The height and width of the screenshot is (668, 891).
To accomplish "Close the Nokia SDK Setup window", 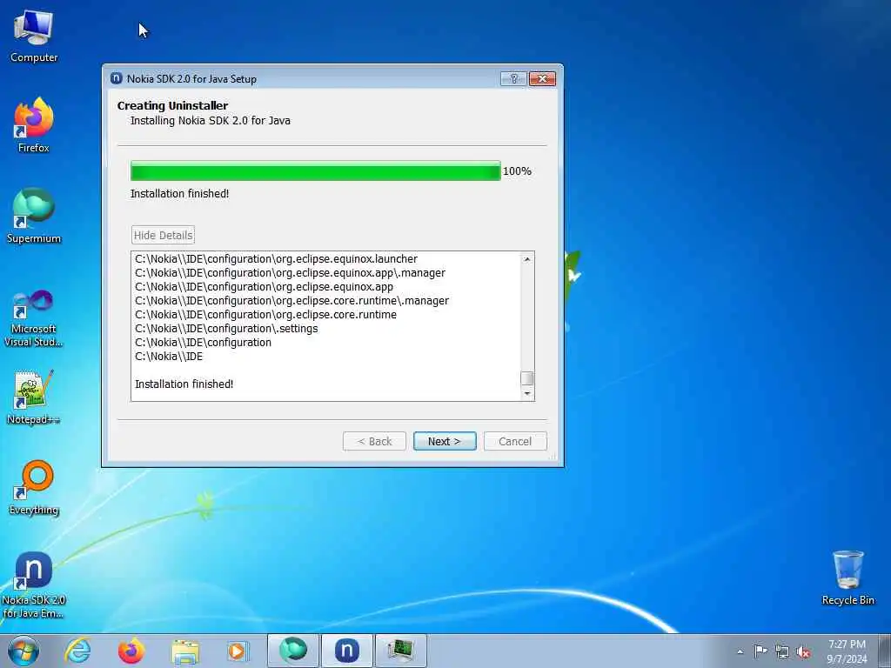I will pyautogui.click(x=542, y=78).
